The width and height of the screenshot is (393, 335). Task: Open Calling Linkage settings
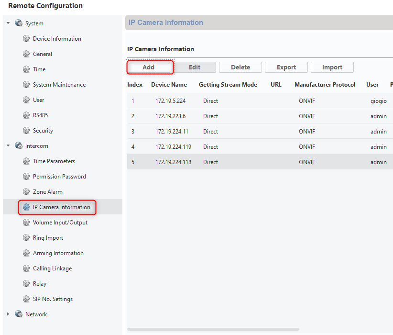click(53, 268)
